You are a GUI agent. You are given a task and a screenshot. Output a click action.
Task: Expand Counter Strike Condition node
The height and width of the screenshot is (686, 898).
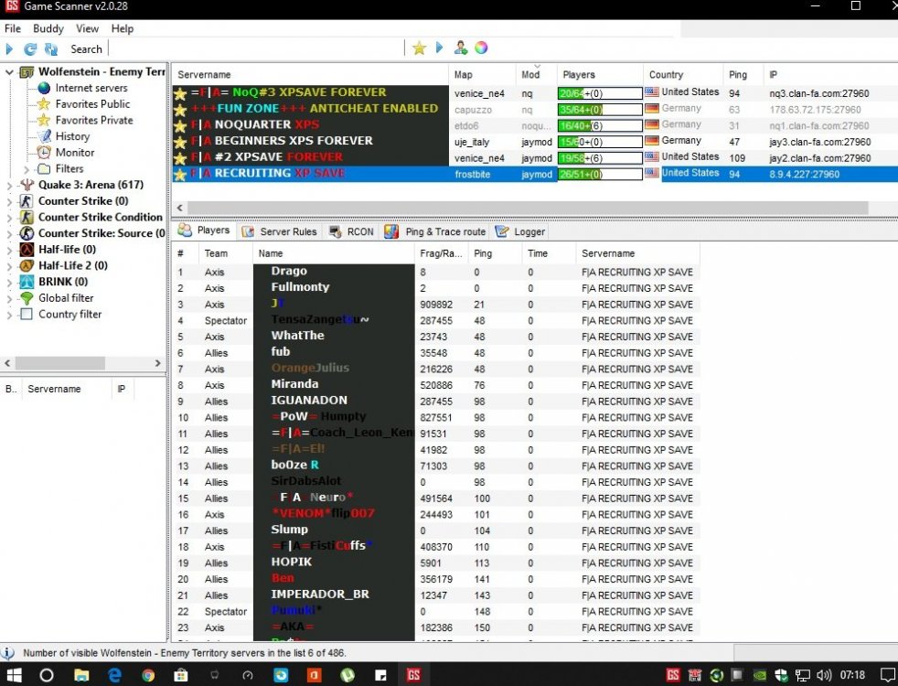(x=9, y=218)
